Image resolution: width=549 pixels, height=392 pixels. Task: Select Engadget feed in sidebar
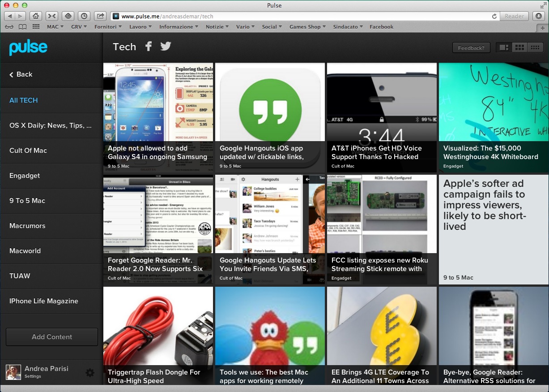point(51,176)
